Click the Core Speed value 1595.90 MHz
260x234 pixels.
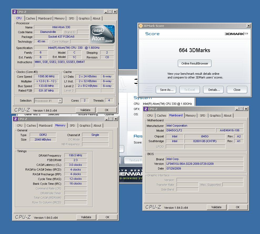coord(46,76)
